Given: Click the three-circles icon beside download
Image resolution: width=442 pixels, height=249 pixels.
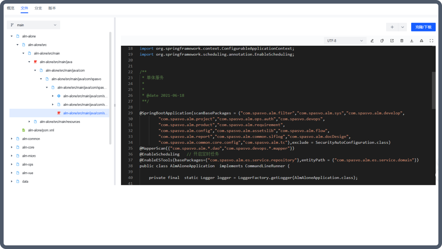Looking at the screenshot, I should (421, 41).
